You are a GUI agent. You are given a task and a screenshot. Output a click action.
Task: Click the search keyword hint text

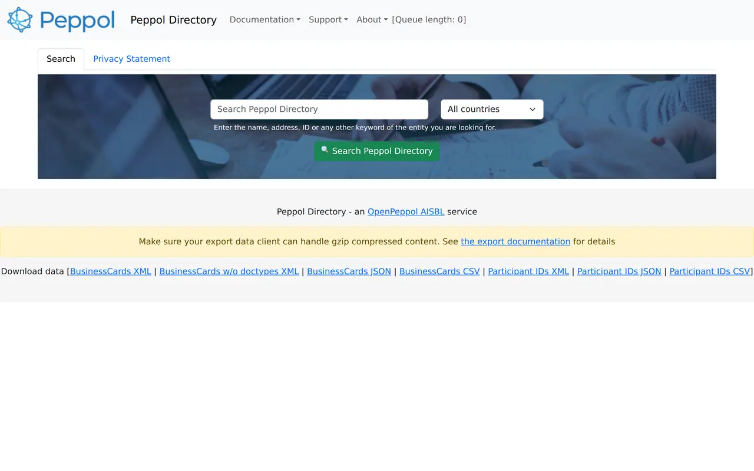point(355,127)
